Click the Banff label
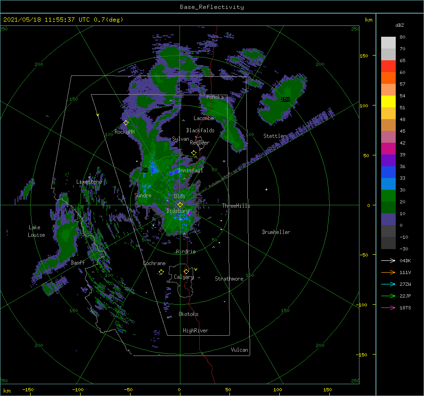The width and height of the screenshot is (424, 396). [78, 262]
